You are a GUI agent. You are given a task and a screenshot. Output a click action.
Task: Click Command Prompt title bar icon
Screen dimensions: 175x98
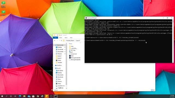point(86,18)
